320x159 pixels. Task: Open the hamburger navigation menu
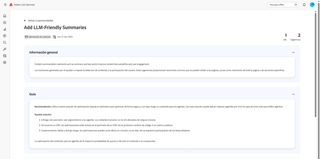click(5, 5)
